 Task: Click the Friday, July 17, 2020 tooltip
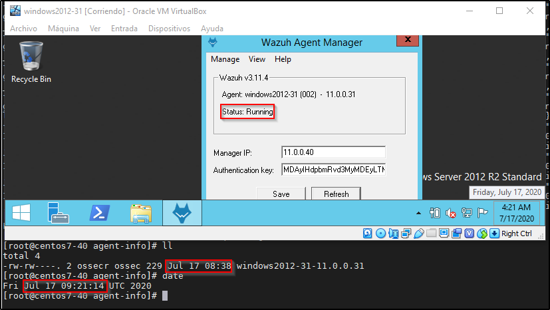pos(507,192)
